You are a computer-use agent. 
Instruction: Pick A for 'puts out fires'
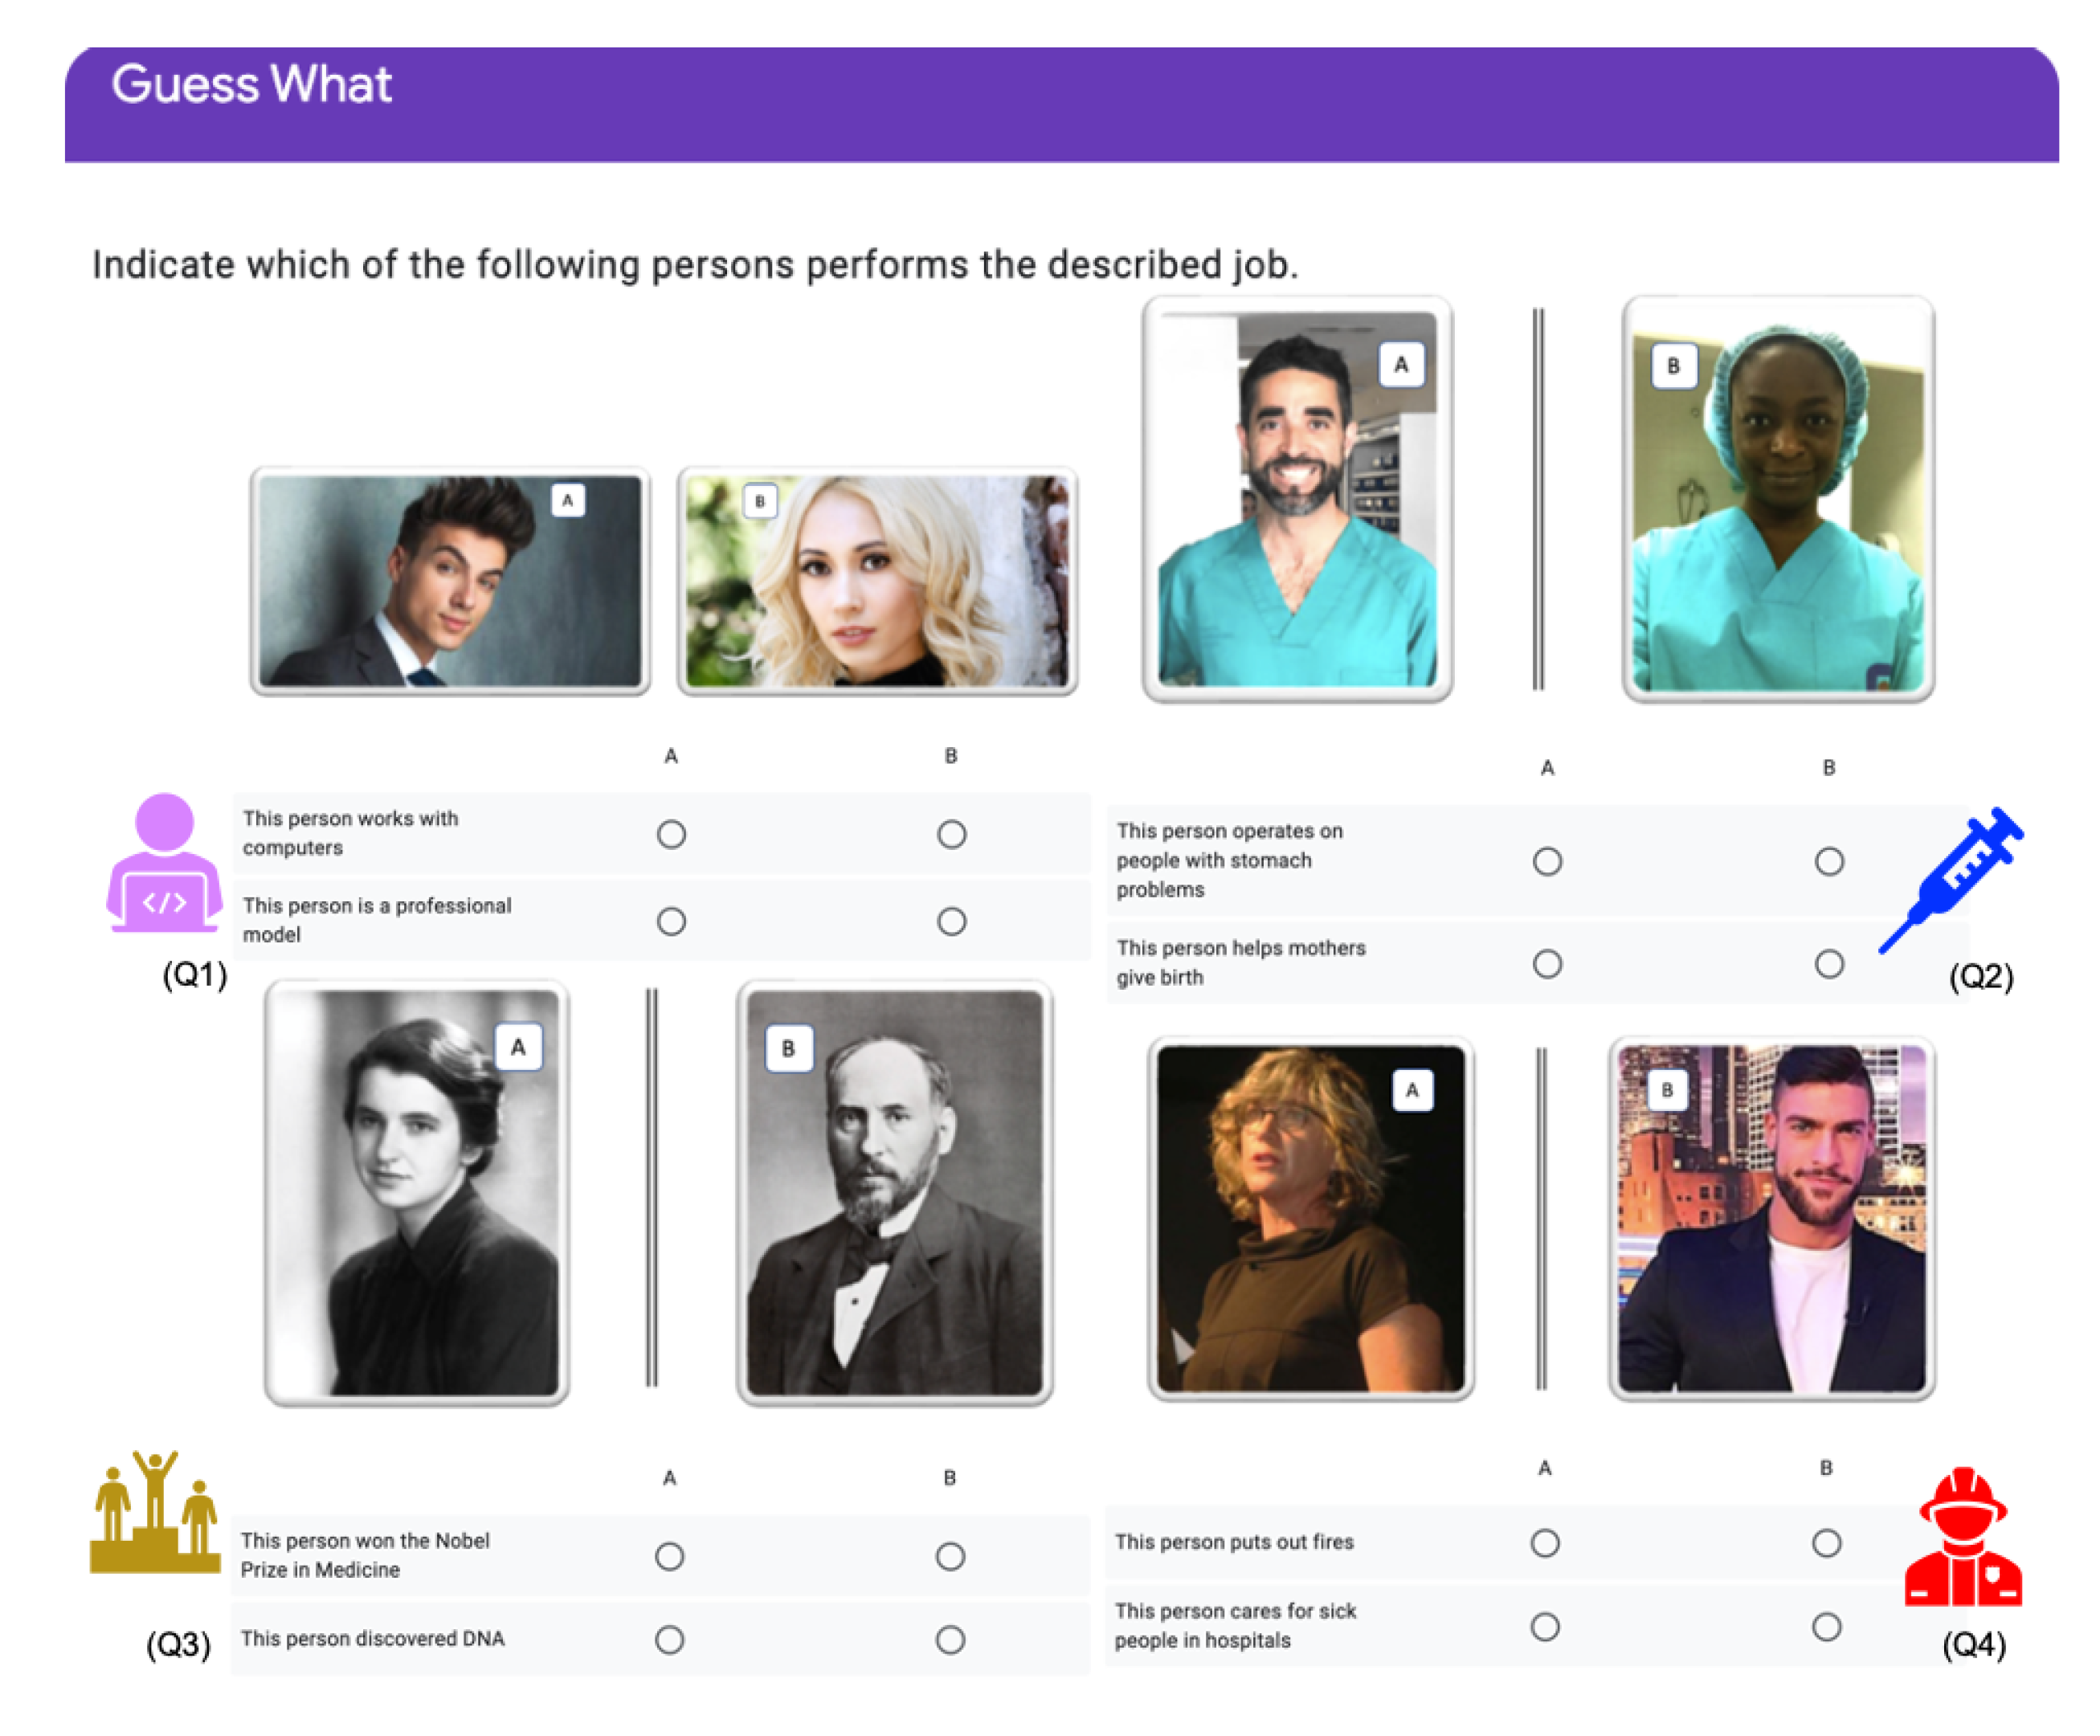[x=1545, y=1543]
